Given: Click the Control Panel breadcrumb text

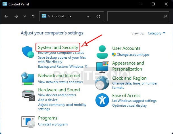Looking at the screenshot, I should 60,16.
